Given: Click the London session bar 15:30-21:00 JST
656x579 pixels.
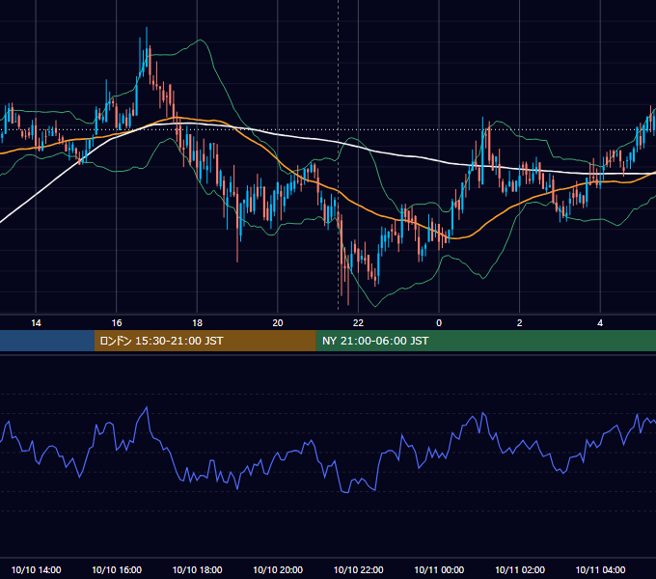Looking at the screenshot, I should click(205, 341).
